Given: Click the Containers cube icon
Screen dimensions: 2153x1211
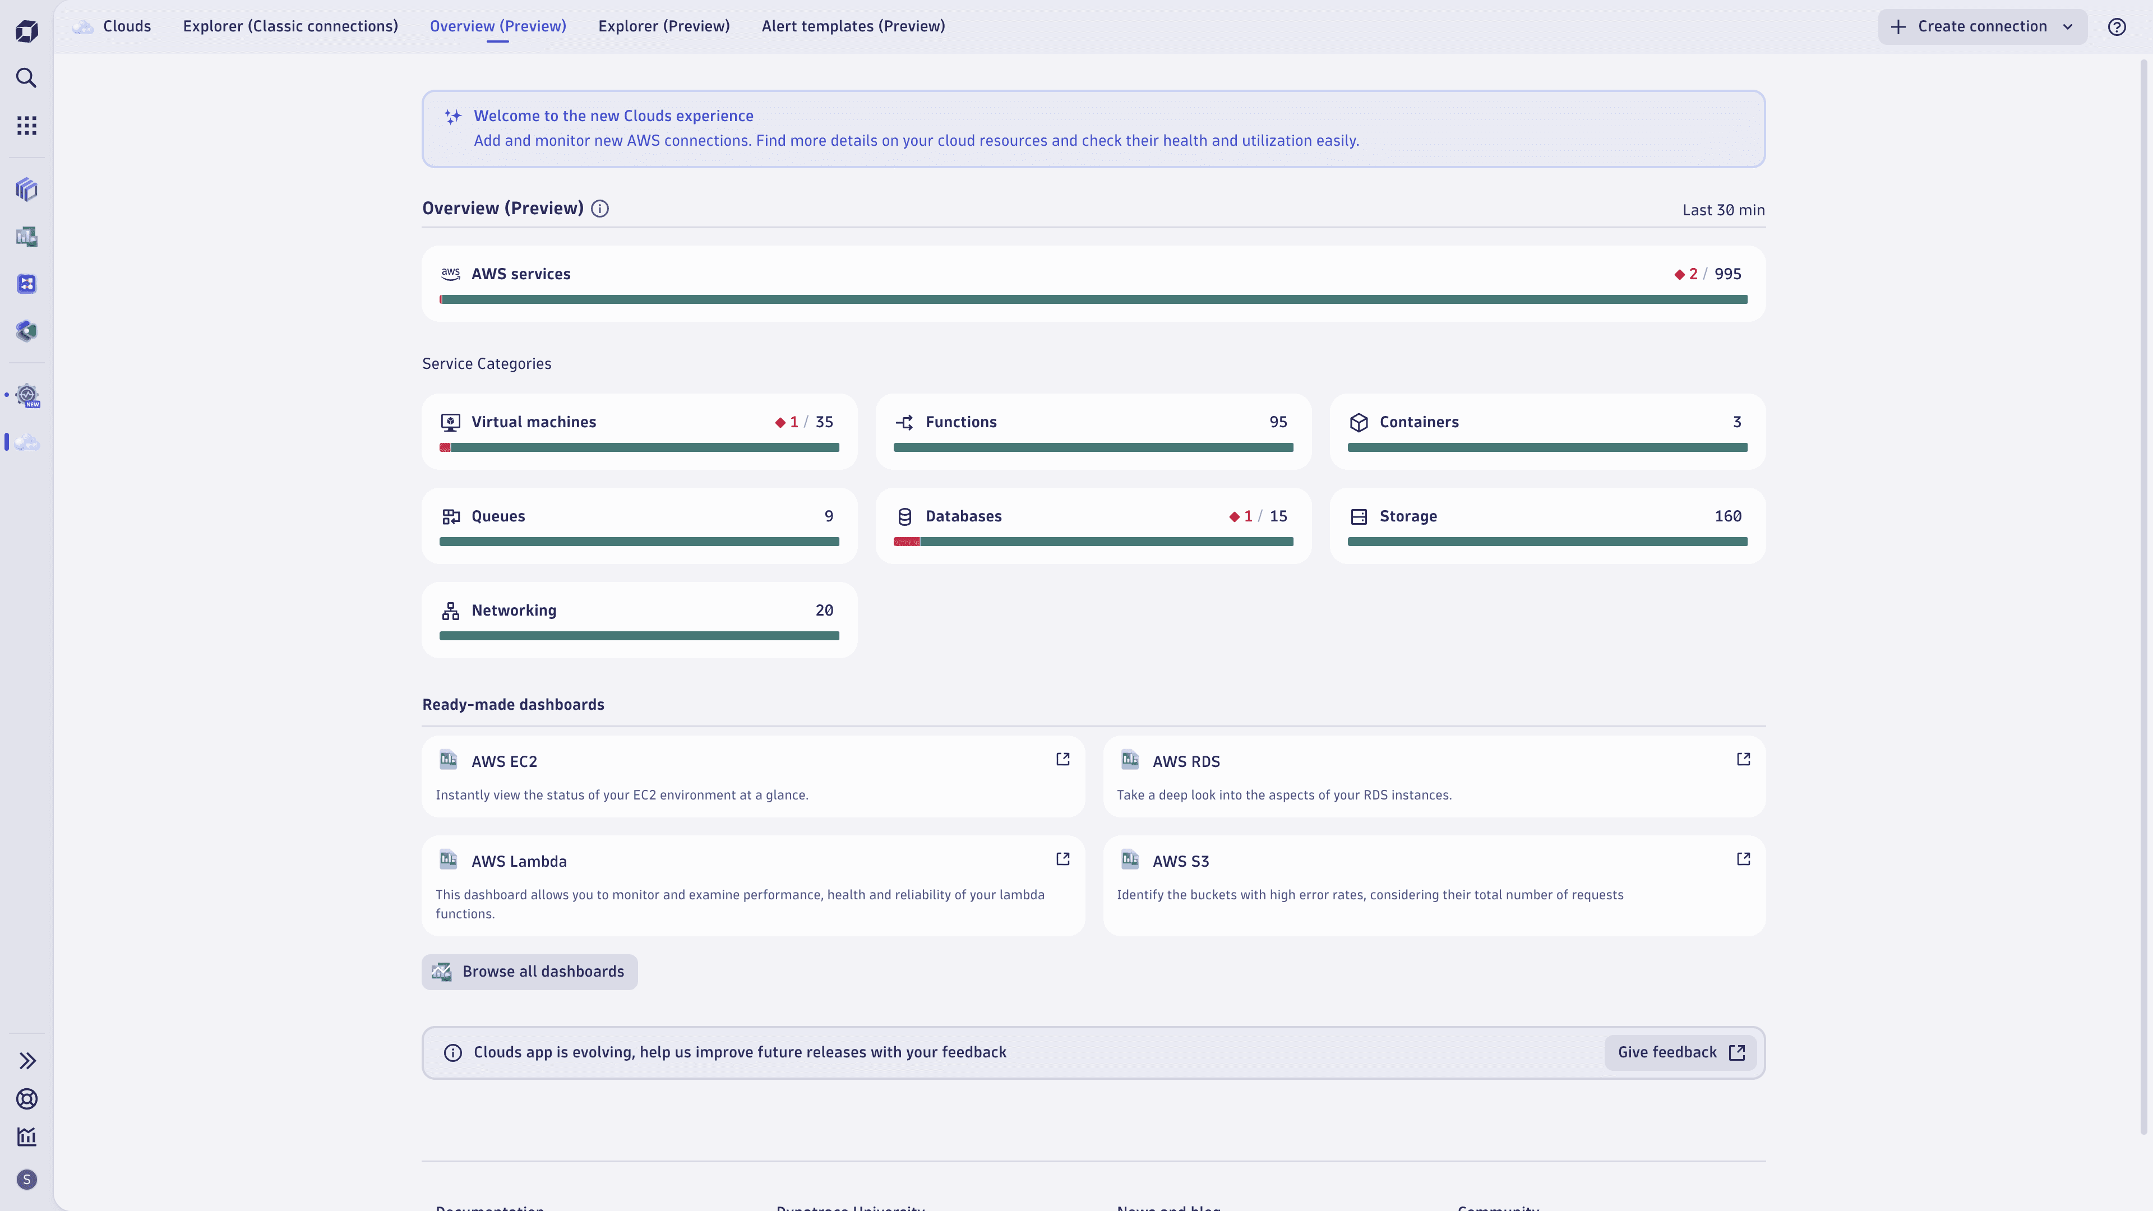Looking at the screenshot, I should point(1359,422).
